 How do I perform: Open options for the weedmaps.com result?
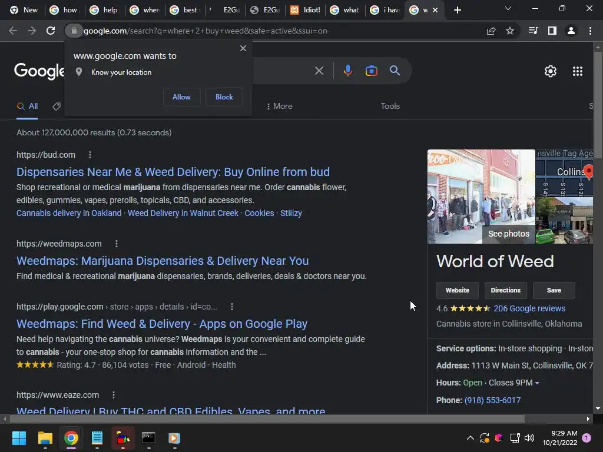(117, 244)
